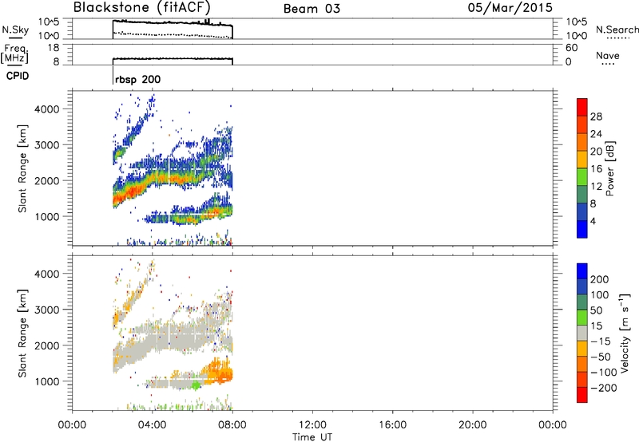Viewport: 639px width, 442px height.
Task: Click the Time UT axis title
Action: click(x=312, y=437)
